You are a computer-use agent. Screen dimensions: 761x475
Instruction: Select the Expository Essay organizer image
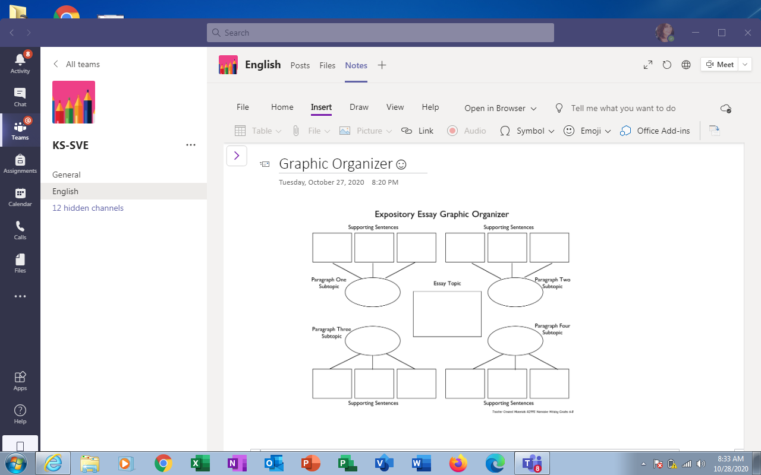click(441, 311)
